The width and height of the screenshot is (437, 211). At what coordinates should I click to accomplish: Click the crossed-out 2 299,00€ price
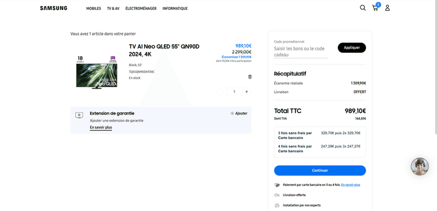click(x=241, y=52)
